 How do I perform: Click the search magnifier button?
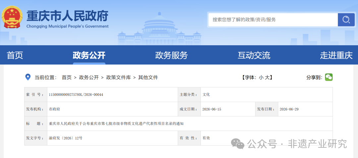[346, 20]
